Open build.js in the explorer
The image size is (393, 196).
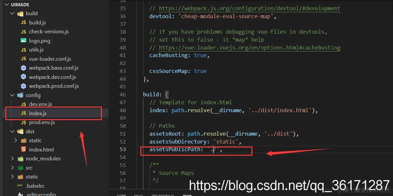pos(37,22)
